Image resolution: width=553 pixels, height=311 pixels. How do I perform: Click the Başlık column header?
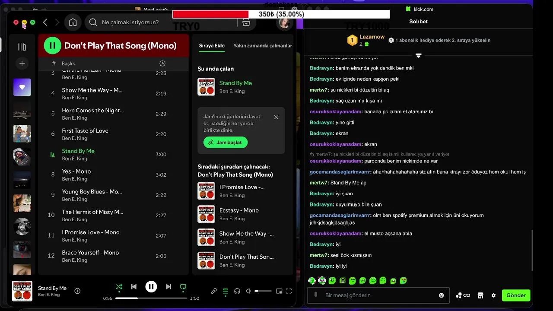coord(68,63)
